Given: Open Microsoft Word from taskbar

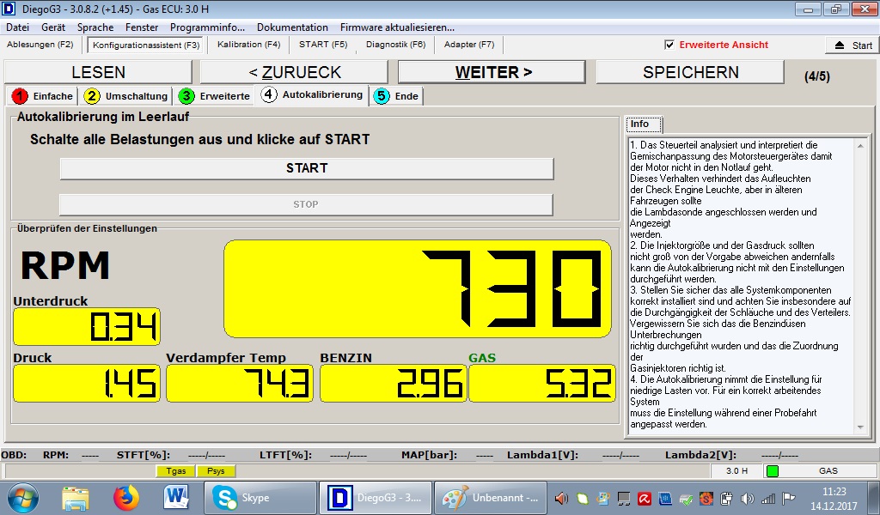Looking at the screenshot, I should (x=176, y=497).
